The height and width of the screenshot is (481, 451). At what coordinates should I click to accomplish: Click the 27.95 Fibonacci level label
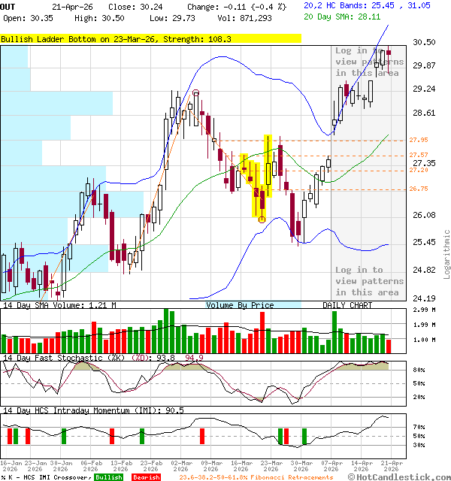[419, 141]
